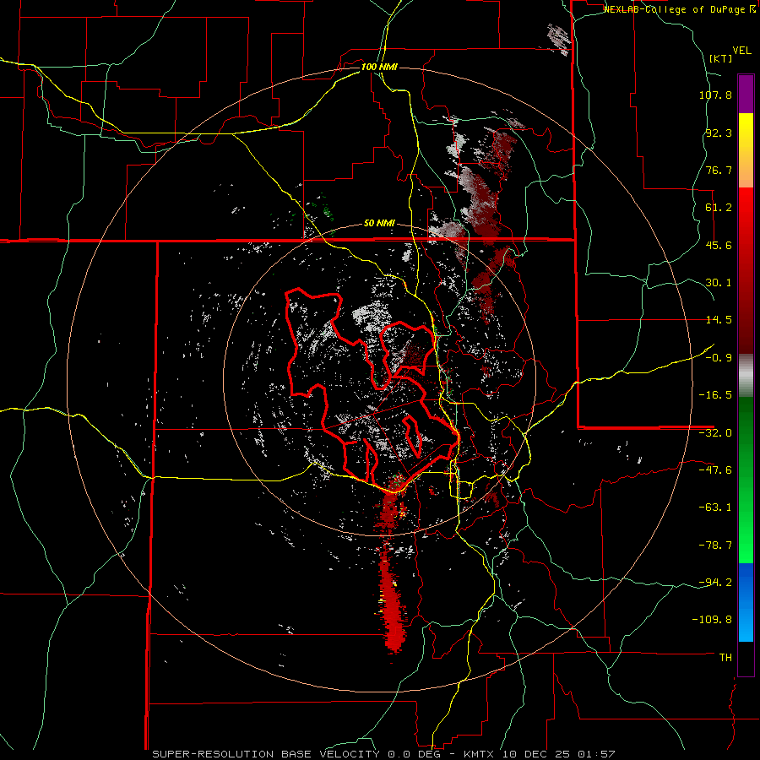Viewport: 760px width, 760px height.
Task: Select the 61.2 velocity scale value
Action: click(719, 208)
